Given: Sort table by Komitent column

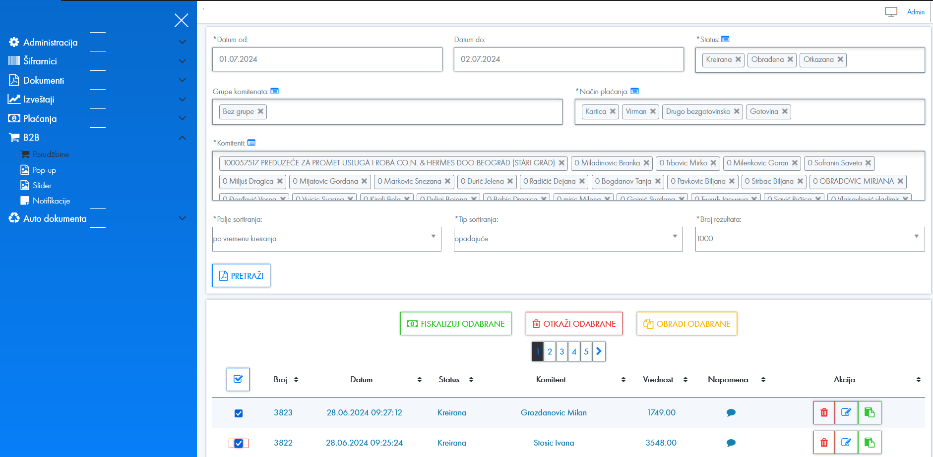Looking at the screenshot, I should (x=623, y=380).
